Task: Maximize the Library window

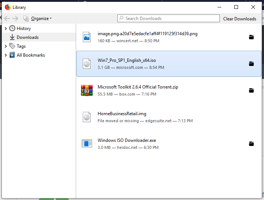Action: (236, 7)
